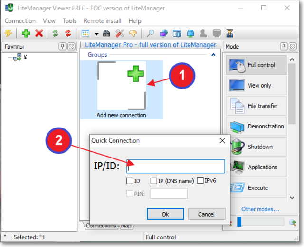Click the magnifying glass toolbar icon
Viewport: 304px width, 247px height.
click(150, 33)
